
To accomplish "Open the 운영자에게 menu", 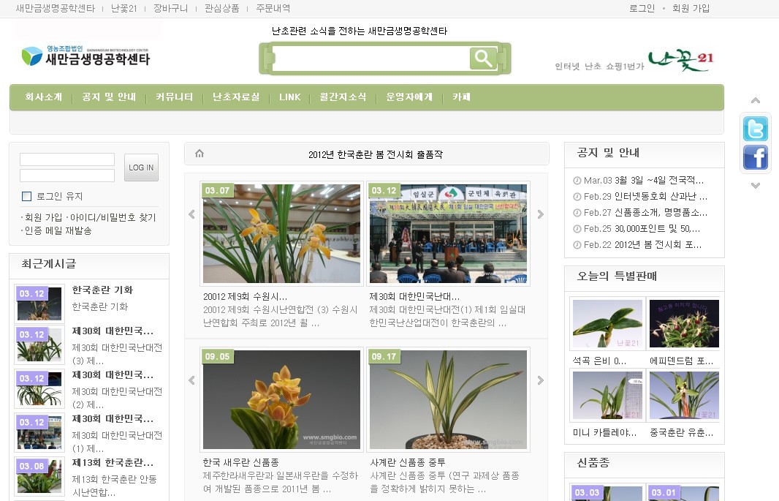I will 409,97.
